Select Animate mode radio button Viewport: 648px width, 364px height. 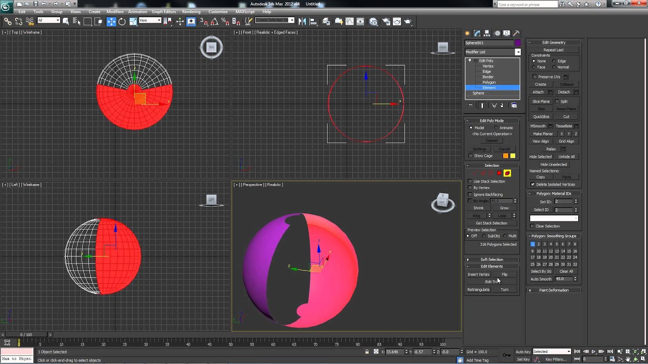[x=496, y=128]
